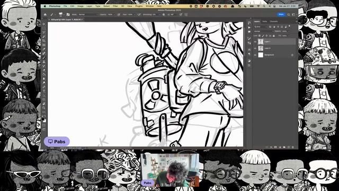Open the Layers panel Fill dropdown
Viewport: 339px width, 191px height.
pyautogui.click(x=289, y=36)
